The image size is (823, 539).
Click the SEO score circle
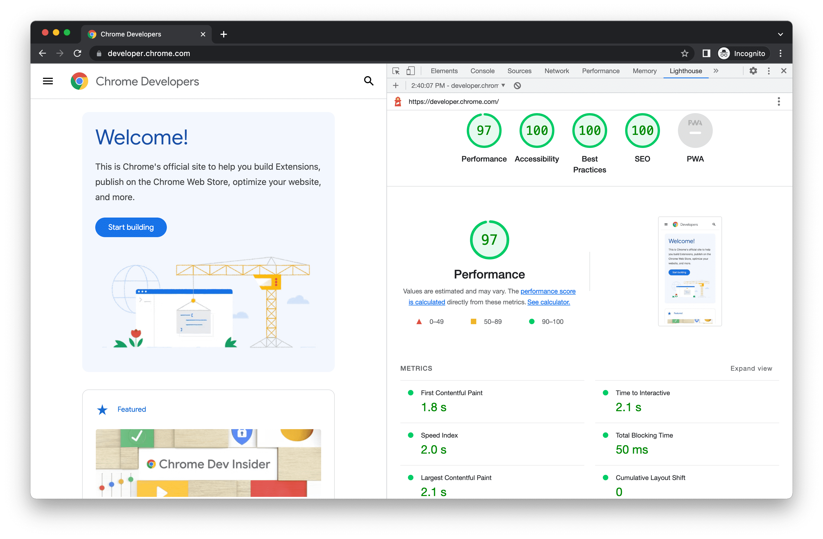pos(643,131)
